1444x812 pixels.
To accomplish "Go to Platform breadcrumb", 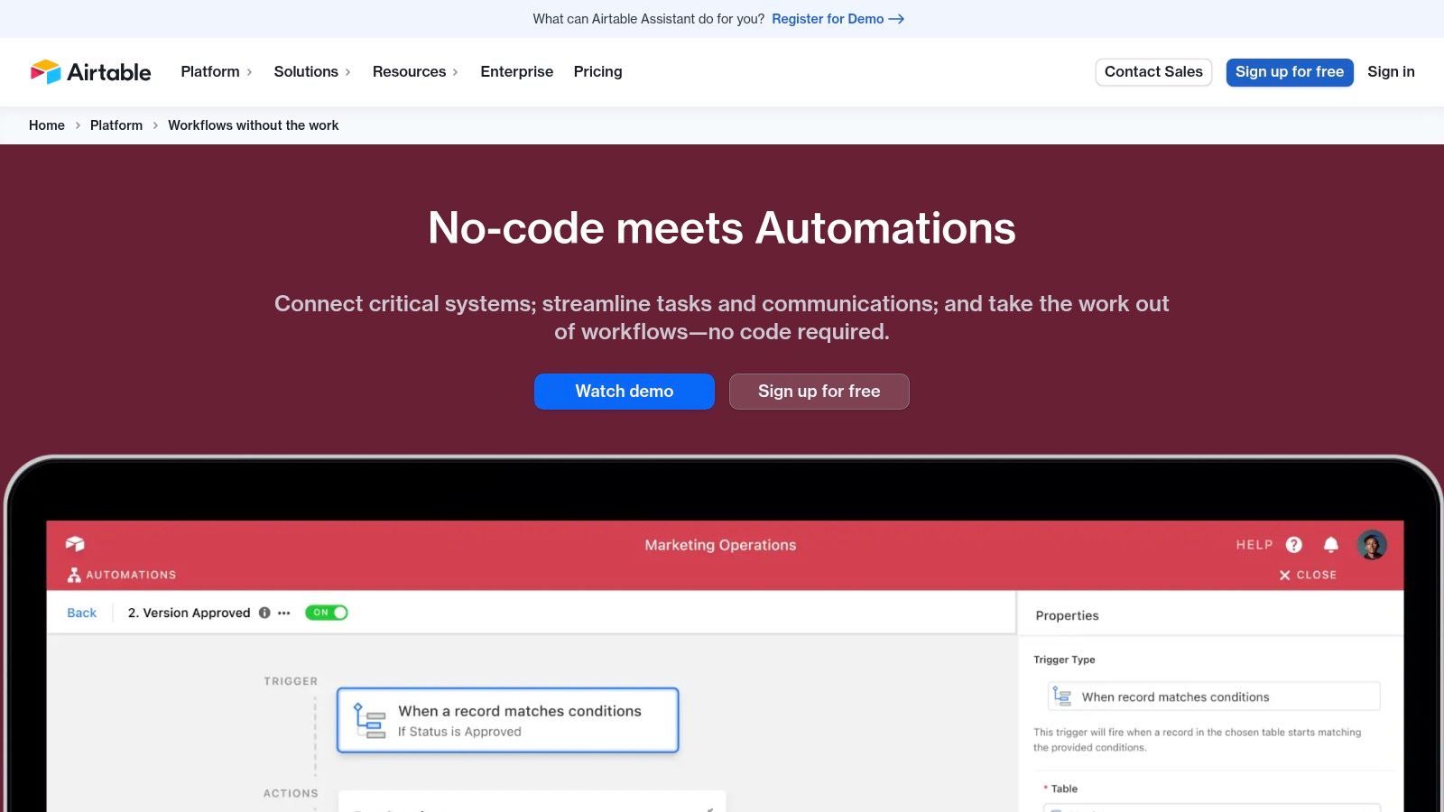I will (x=116, y=125).
